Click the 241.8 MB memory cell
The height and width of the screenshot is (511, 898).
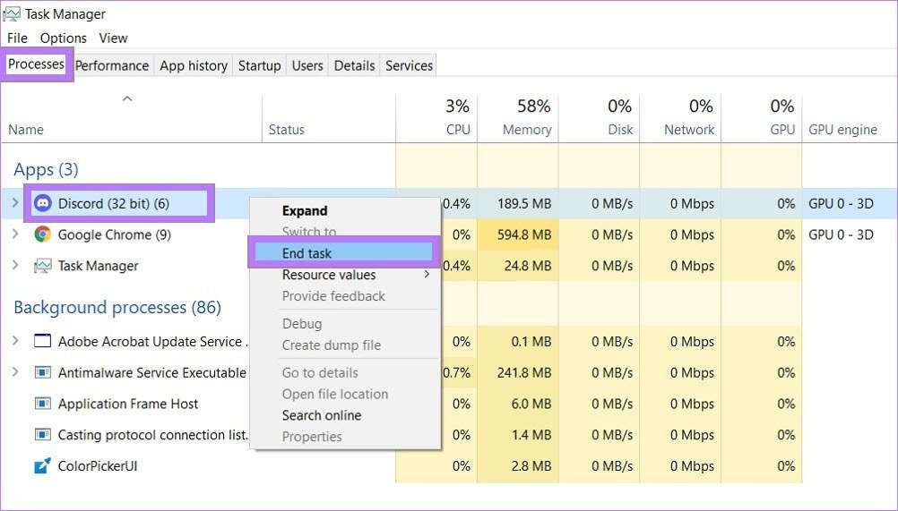pos(518,372)
